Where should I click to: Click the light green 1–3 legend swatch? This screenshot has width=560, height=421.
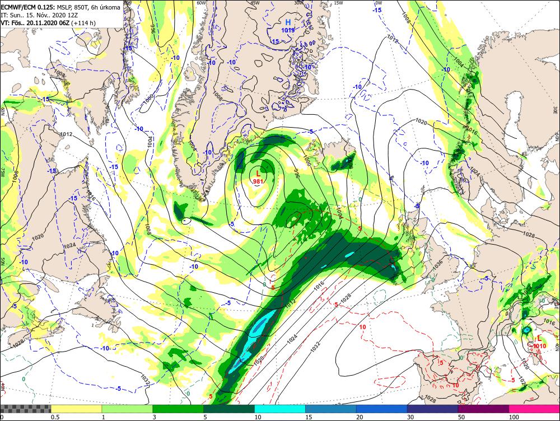click(x=127, y=409)
